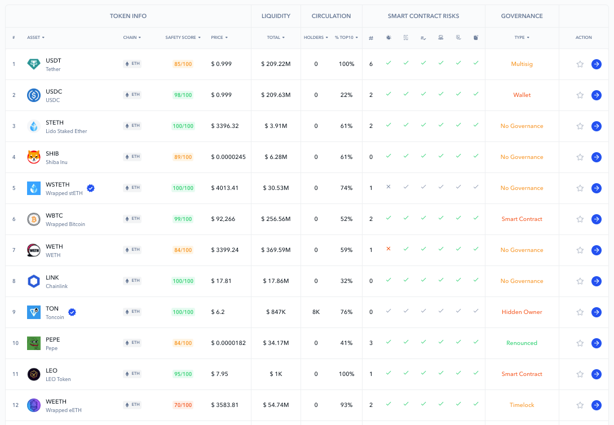Screen dimensions: 614x425
Task: Click the 85/100 safety score badge
Action: pos(183,64)
